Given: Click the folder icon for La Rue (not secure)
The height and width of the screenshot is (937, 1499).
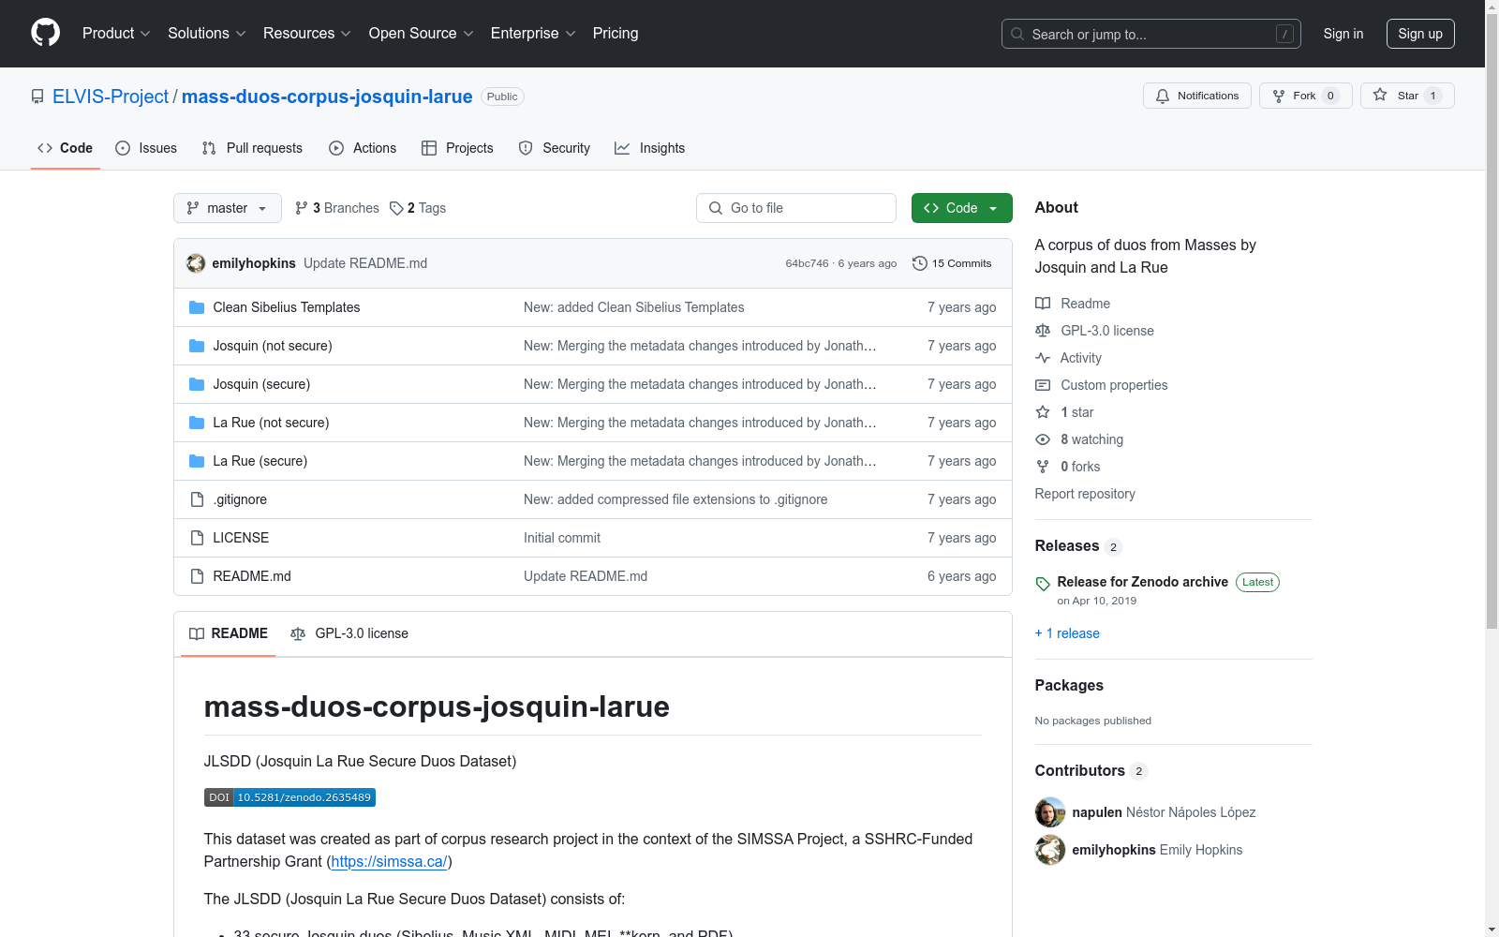Looking at the screenshot, I should tap(197, 423).
